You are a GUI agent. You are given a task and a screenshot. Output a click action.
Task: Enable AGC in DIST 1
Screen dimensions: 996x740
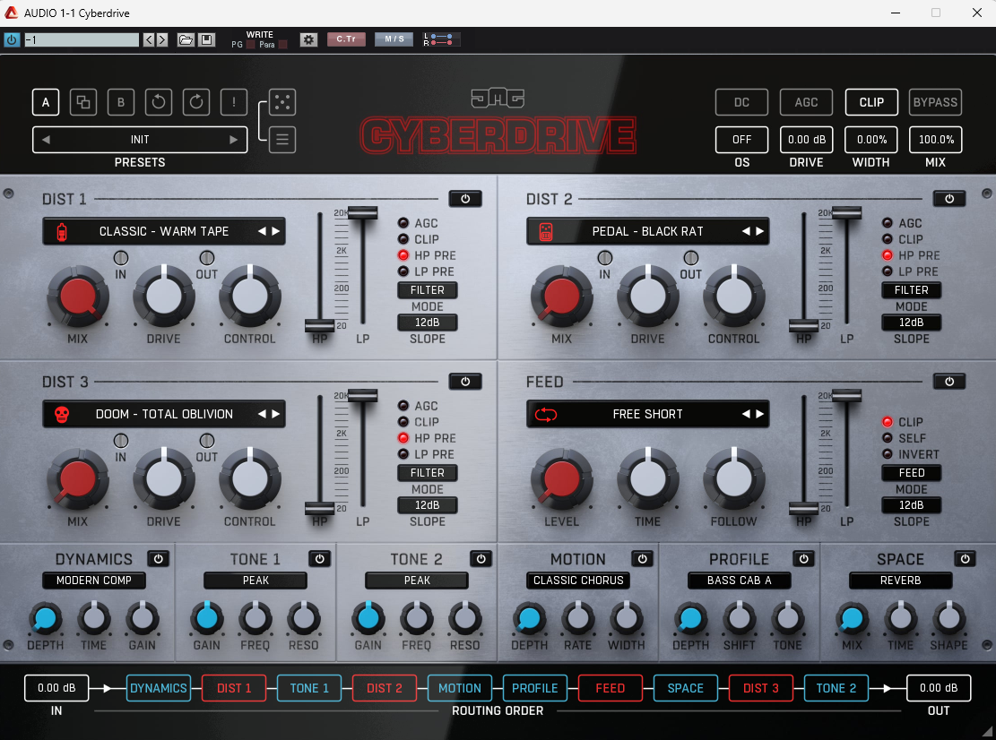pyautogui.click(x=403, y=223)
